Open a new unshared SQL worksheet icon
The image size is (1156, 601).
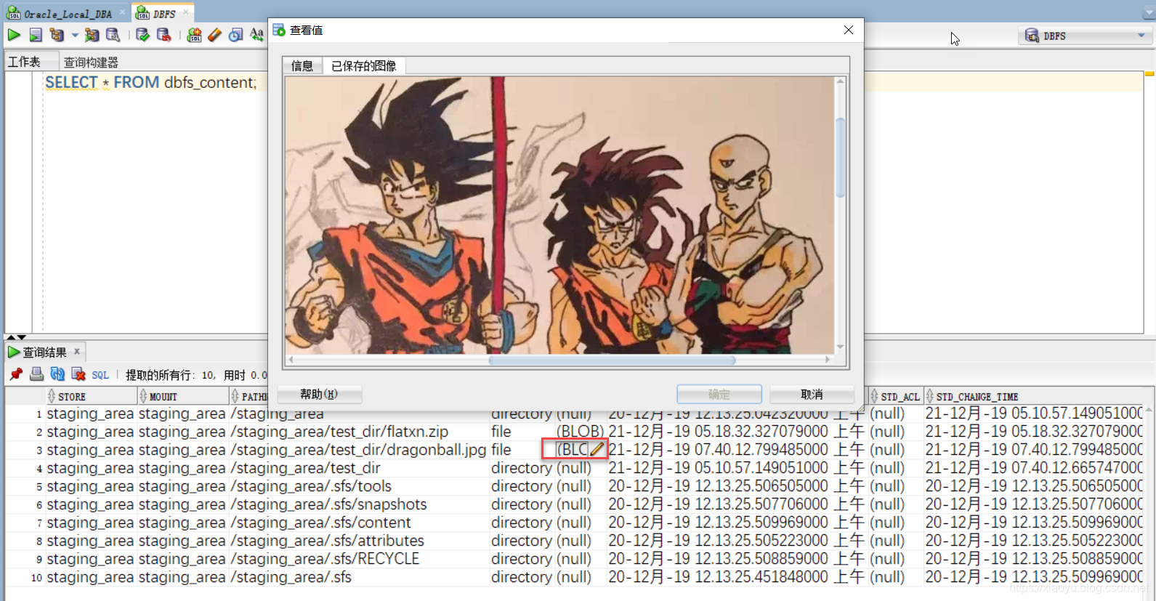194,35
